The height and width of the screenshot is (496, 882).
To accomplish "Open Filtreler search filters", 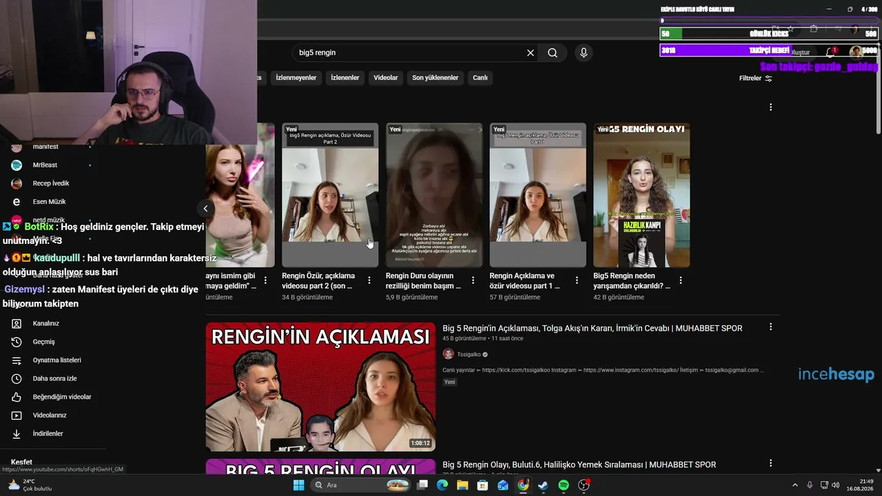I will pyautogui.click(x=755, y=78).
